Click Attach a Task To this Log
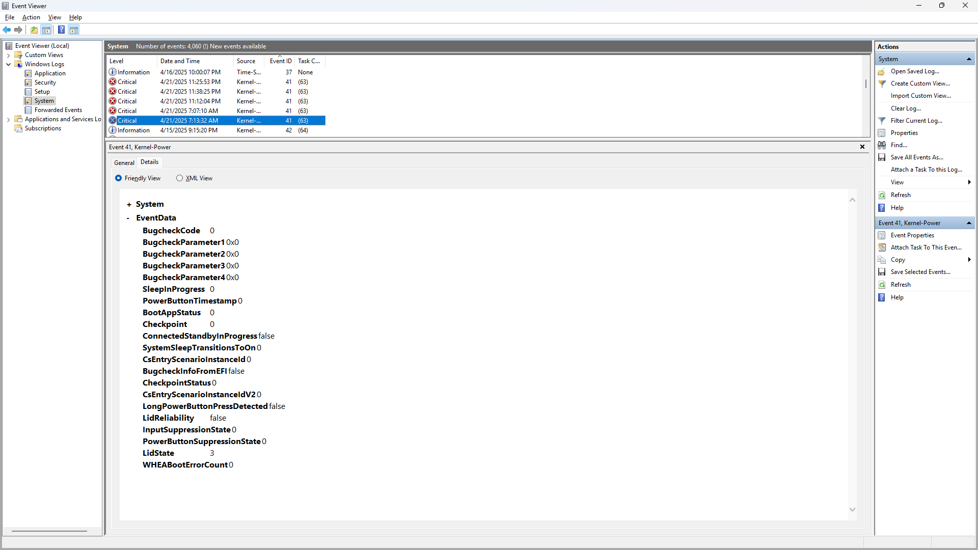 926,170
